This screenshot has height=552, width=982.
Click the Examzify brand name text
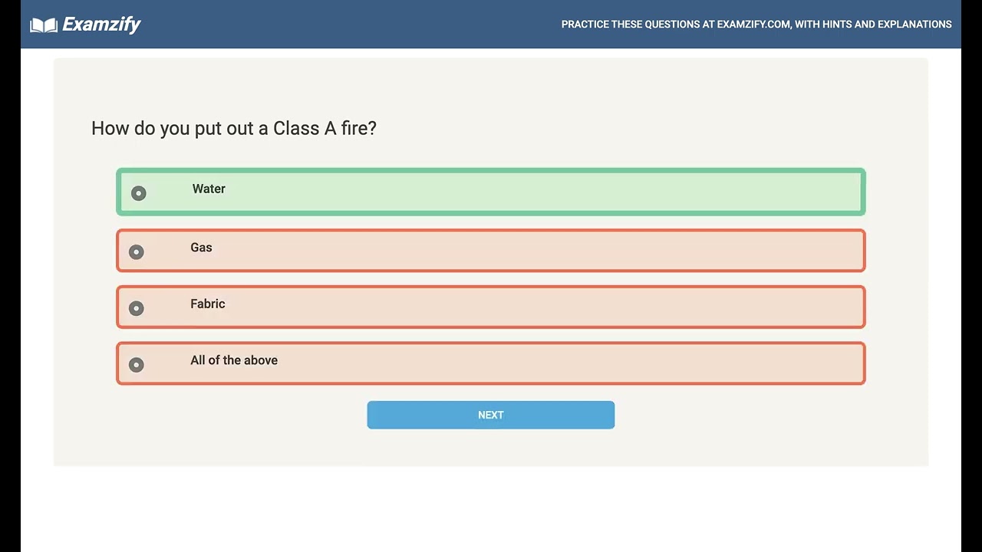101,25
